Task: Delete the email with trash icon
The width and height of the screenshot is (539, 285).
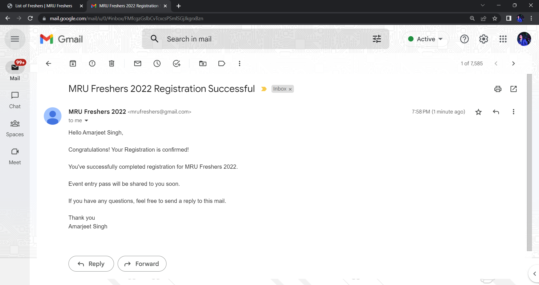Action: point(111,64)
